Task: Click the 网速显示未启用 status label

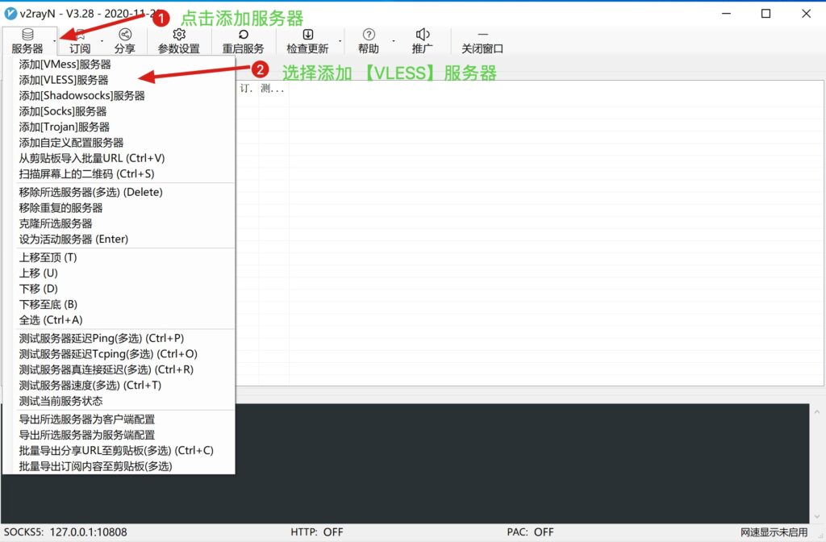Action: (774, 532)
